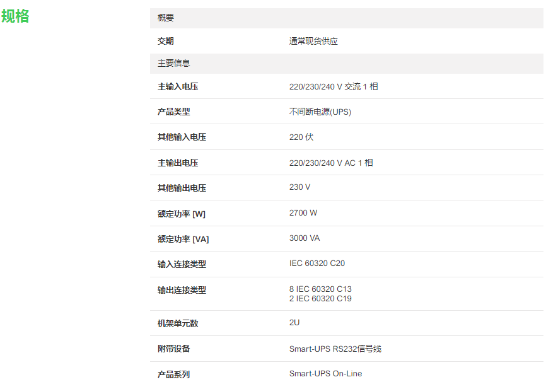Collapse the 主要信息 section header
The width and height of the screenshot is (546, 382).
(x=174, y=63)
